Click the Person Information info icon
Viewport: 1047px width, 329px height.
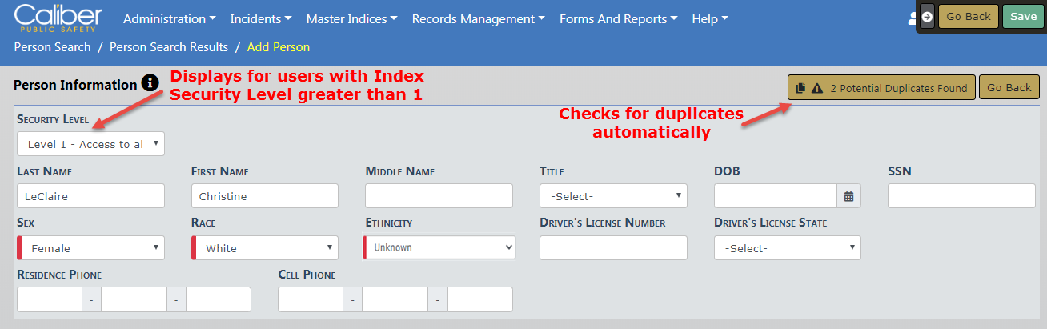coord(150,83)
